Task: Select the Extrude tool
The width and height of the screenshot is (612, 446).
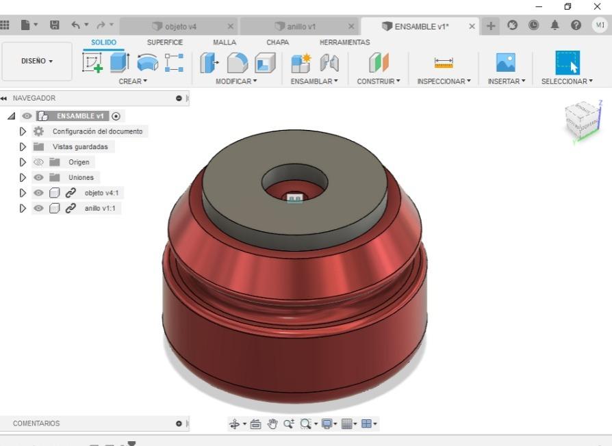Action: [119, 63]
